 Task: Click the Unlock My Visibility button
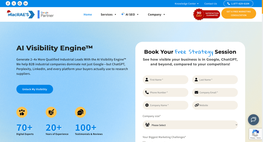[35, 89]
